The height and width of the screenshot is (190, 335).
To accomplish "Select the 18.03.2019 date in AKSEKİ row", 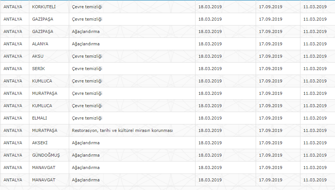I will pos(210,143).
